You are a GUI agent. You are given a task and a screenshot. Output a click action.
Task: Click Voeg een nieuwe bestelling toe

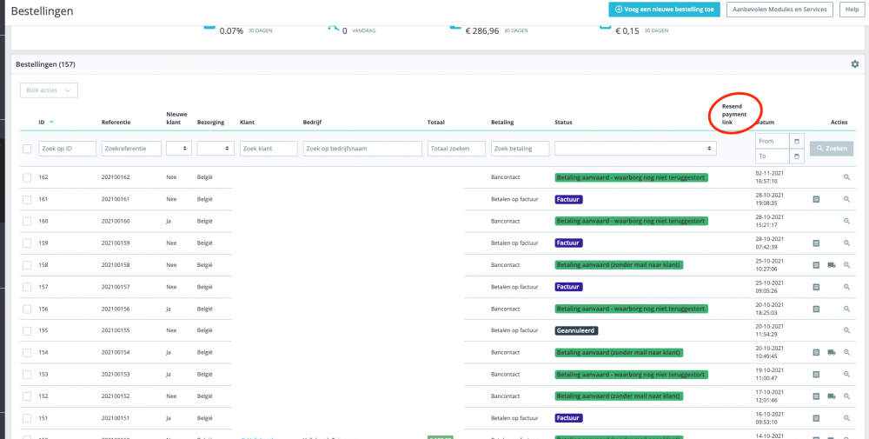pos(664,10)
